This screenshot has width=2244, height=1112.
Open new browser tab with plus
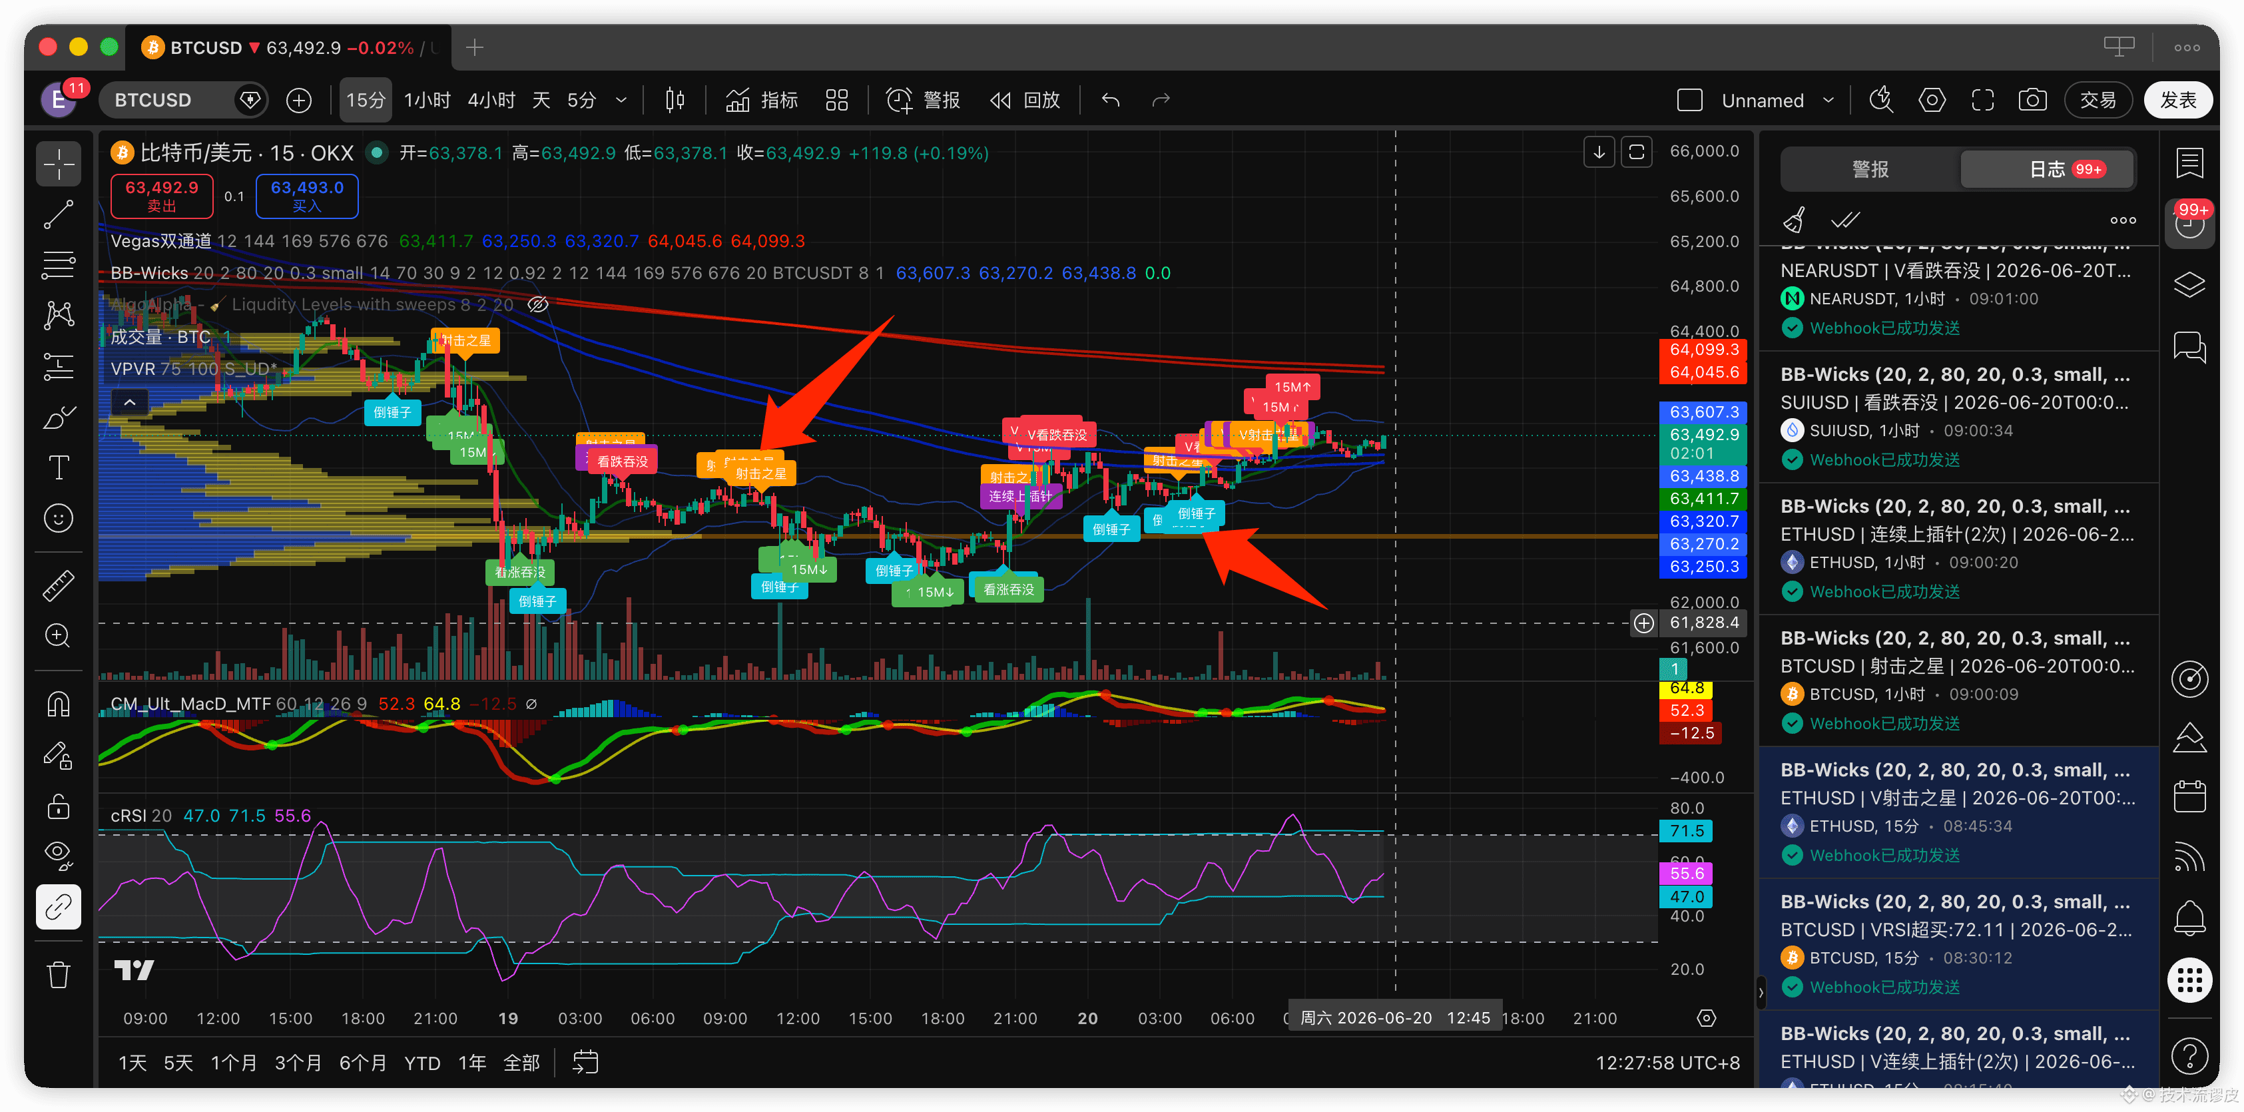point(475,47)
